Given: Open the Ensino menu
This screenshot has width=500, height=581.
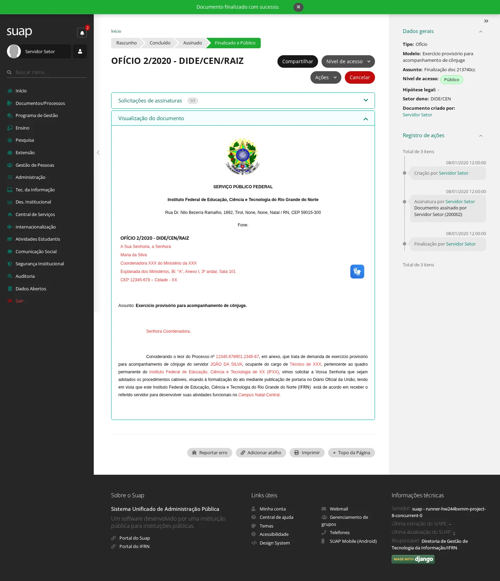Looking at the screenshot, I should coord(47,128).
